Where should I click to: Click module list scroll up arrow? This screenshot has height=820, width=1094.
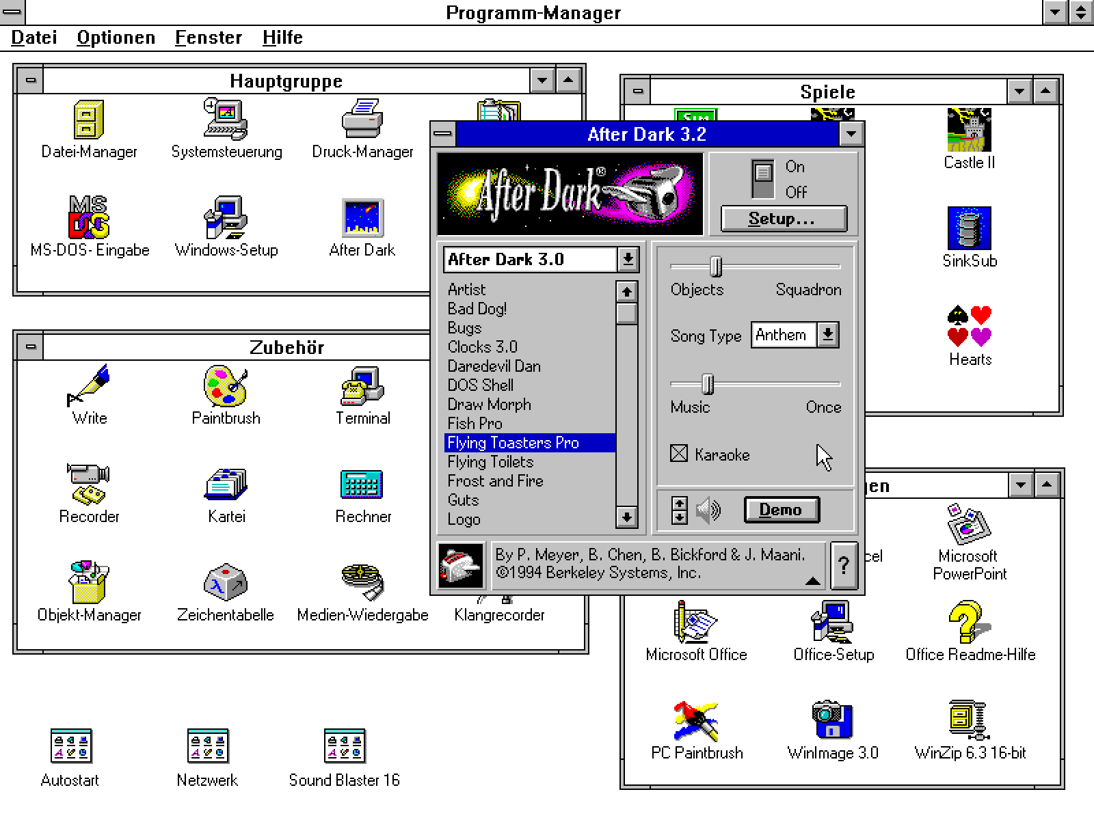pyautogui.click(x=626, y=292)
